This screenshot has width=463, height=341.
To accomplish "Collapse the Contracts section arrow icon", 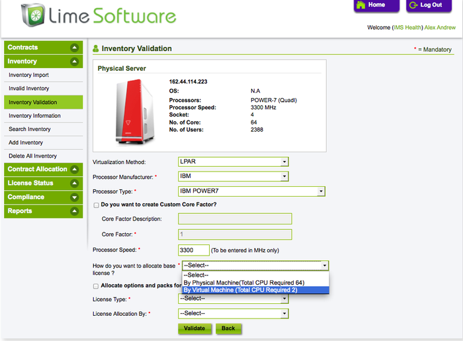I will [75, 48].
